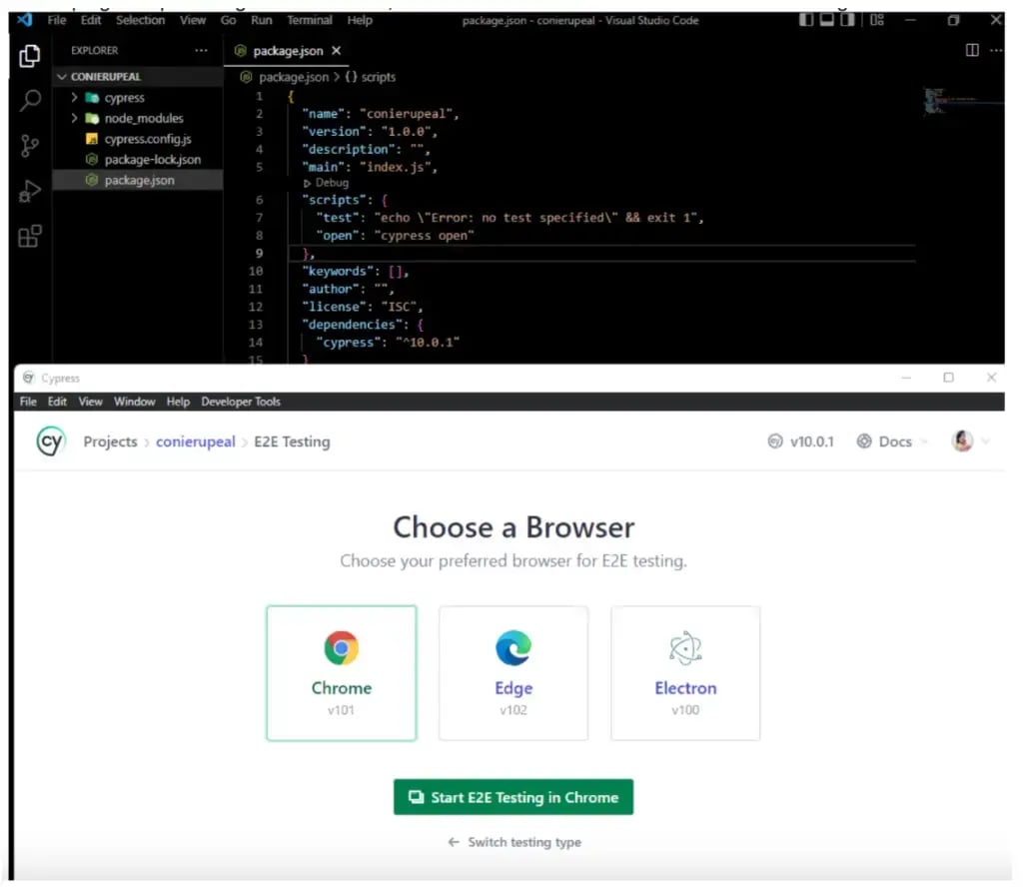Open the Extensions view icon

(x=30, y=237)
